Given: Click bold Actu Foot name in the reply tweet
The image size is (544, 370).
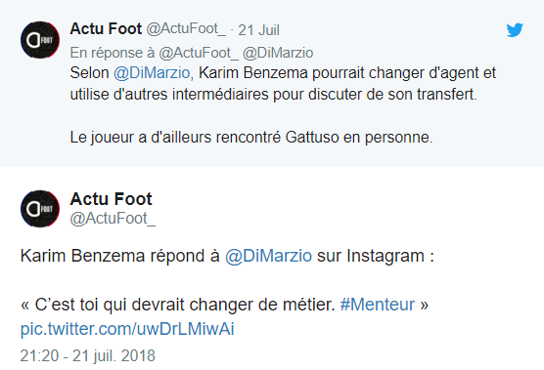Looking at the screenshot, I should click(x=106, y=28).
